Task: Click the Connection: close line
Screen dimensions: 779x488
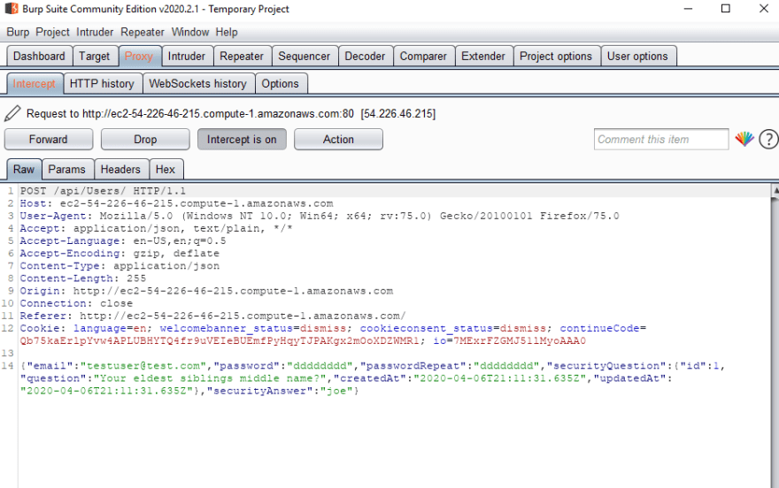Action: pyautogui.click(x=76, y=303)
